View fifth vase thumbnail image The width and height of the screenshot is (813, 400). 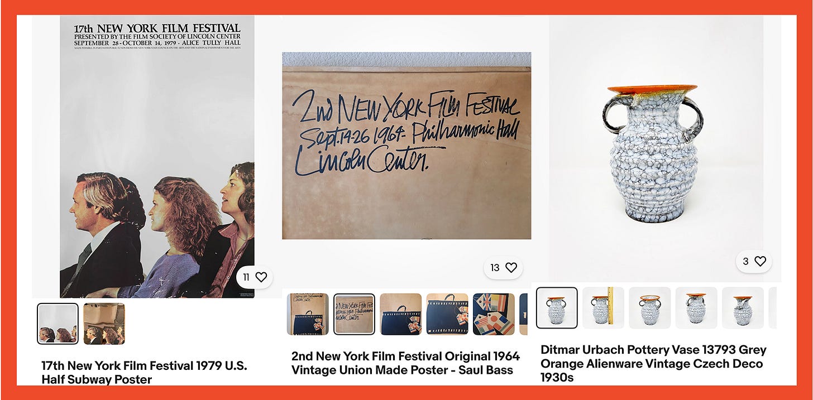pyautogui.click(x=743, y=308)
